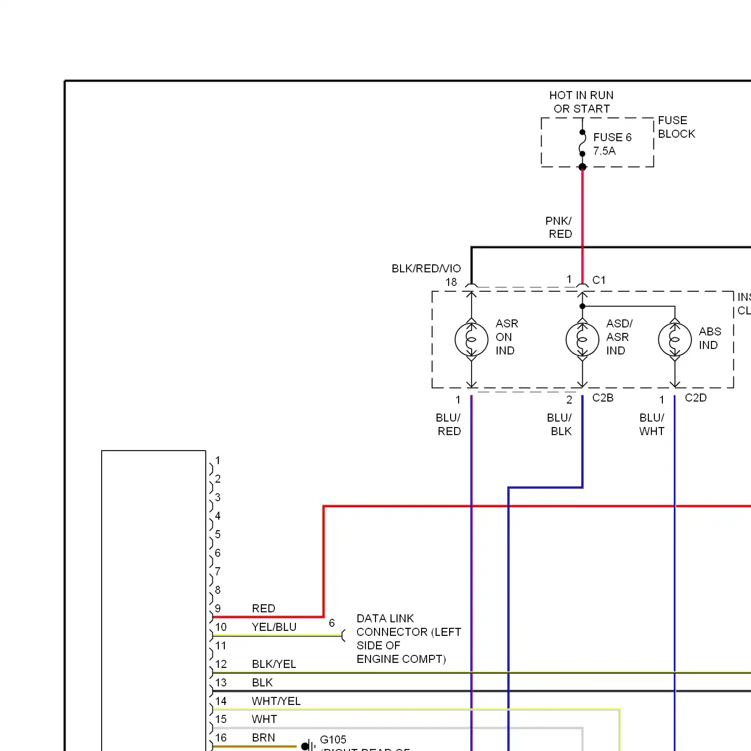Click the 'BLU/ WHT' wire label

(x=652, y=424)
